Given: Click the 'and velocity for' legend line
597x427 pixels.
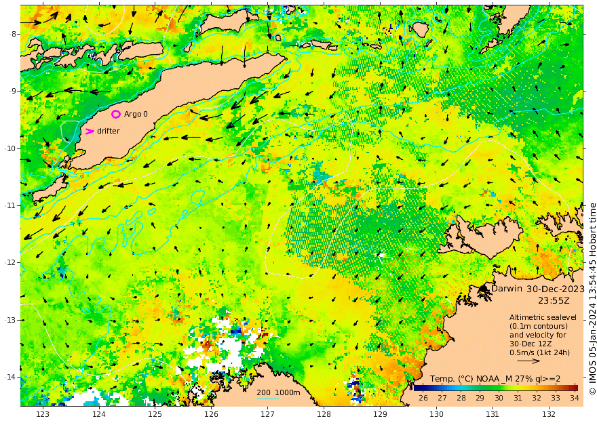Looking at the screenshot, I should pyautogui.click(x=538, y=335).
